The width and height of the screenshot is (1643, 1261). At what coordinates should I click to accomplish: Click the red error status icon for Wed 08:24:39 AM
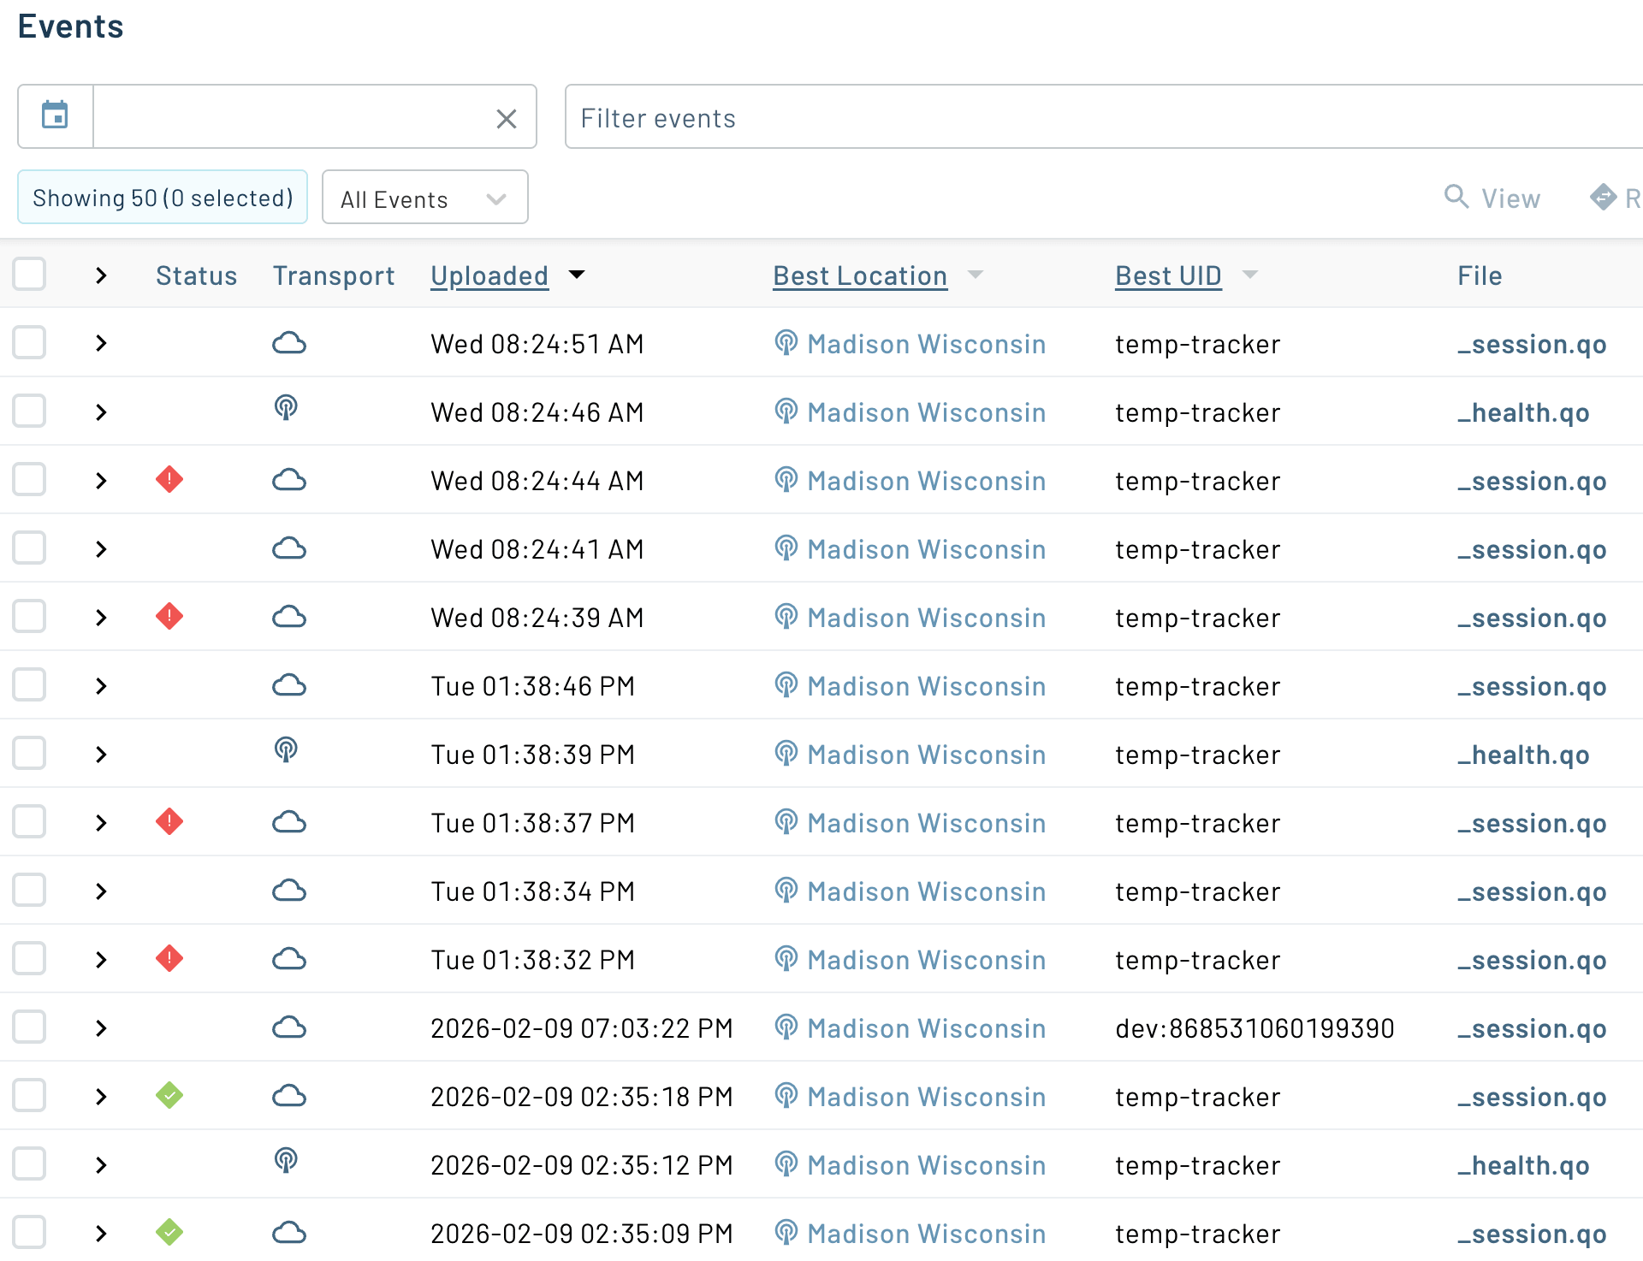point(169,616)
